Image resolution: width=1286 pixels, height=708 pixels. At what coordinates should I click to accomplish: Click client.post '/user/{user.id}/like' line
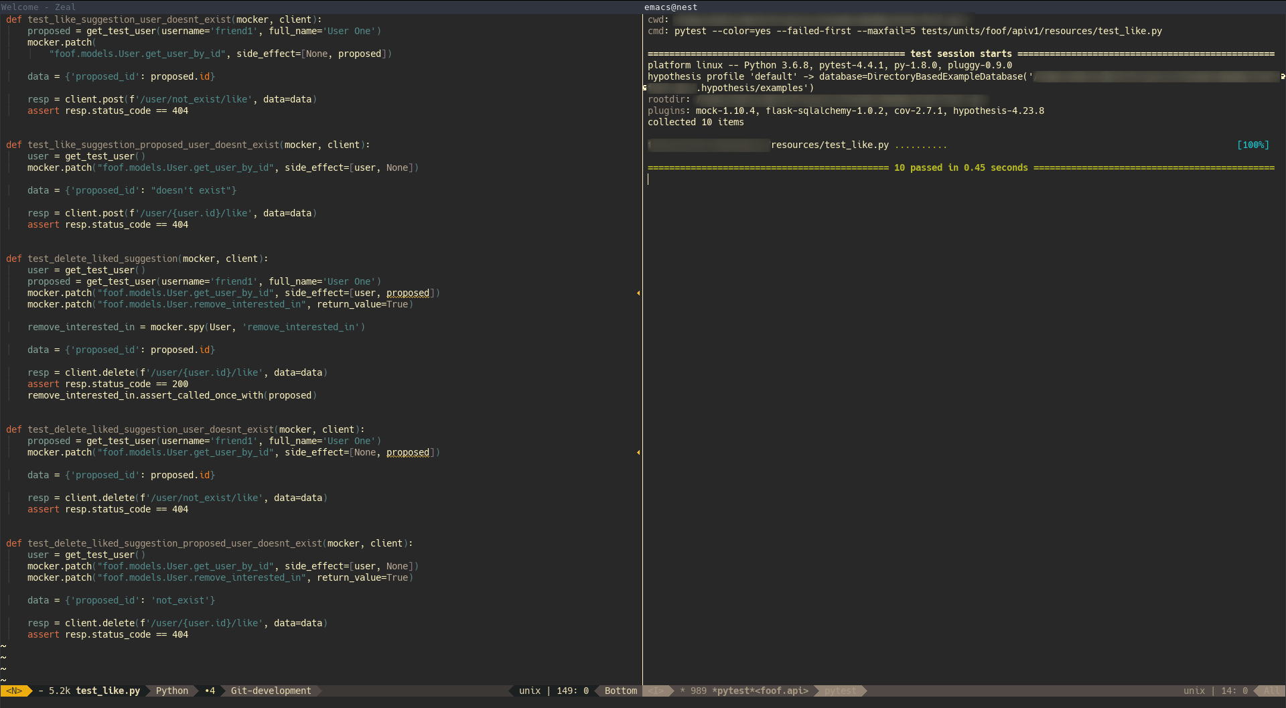(172, 213)
